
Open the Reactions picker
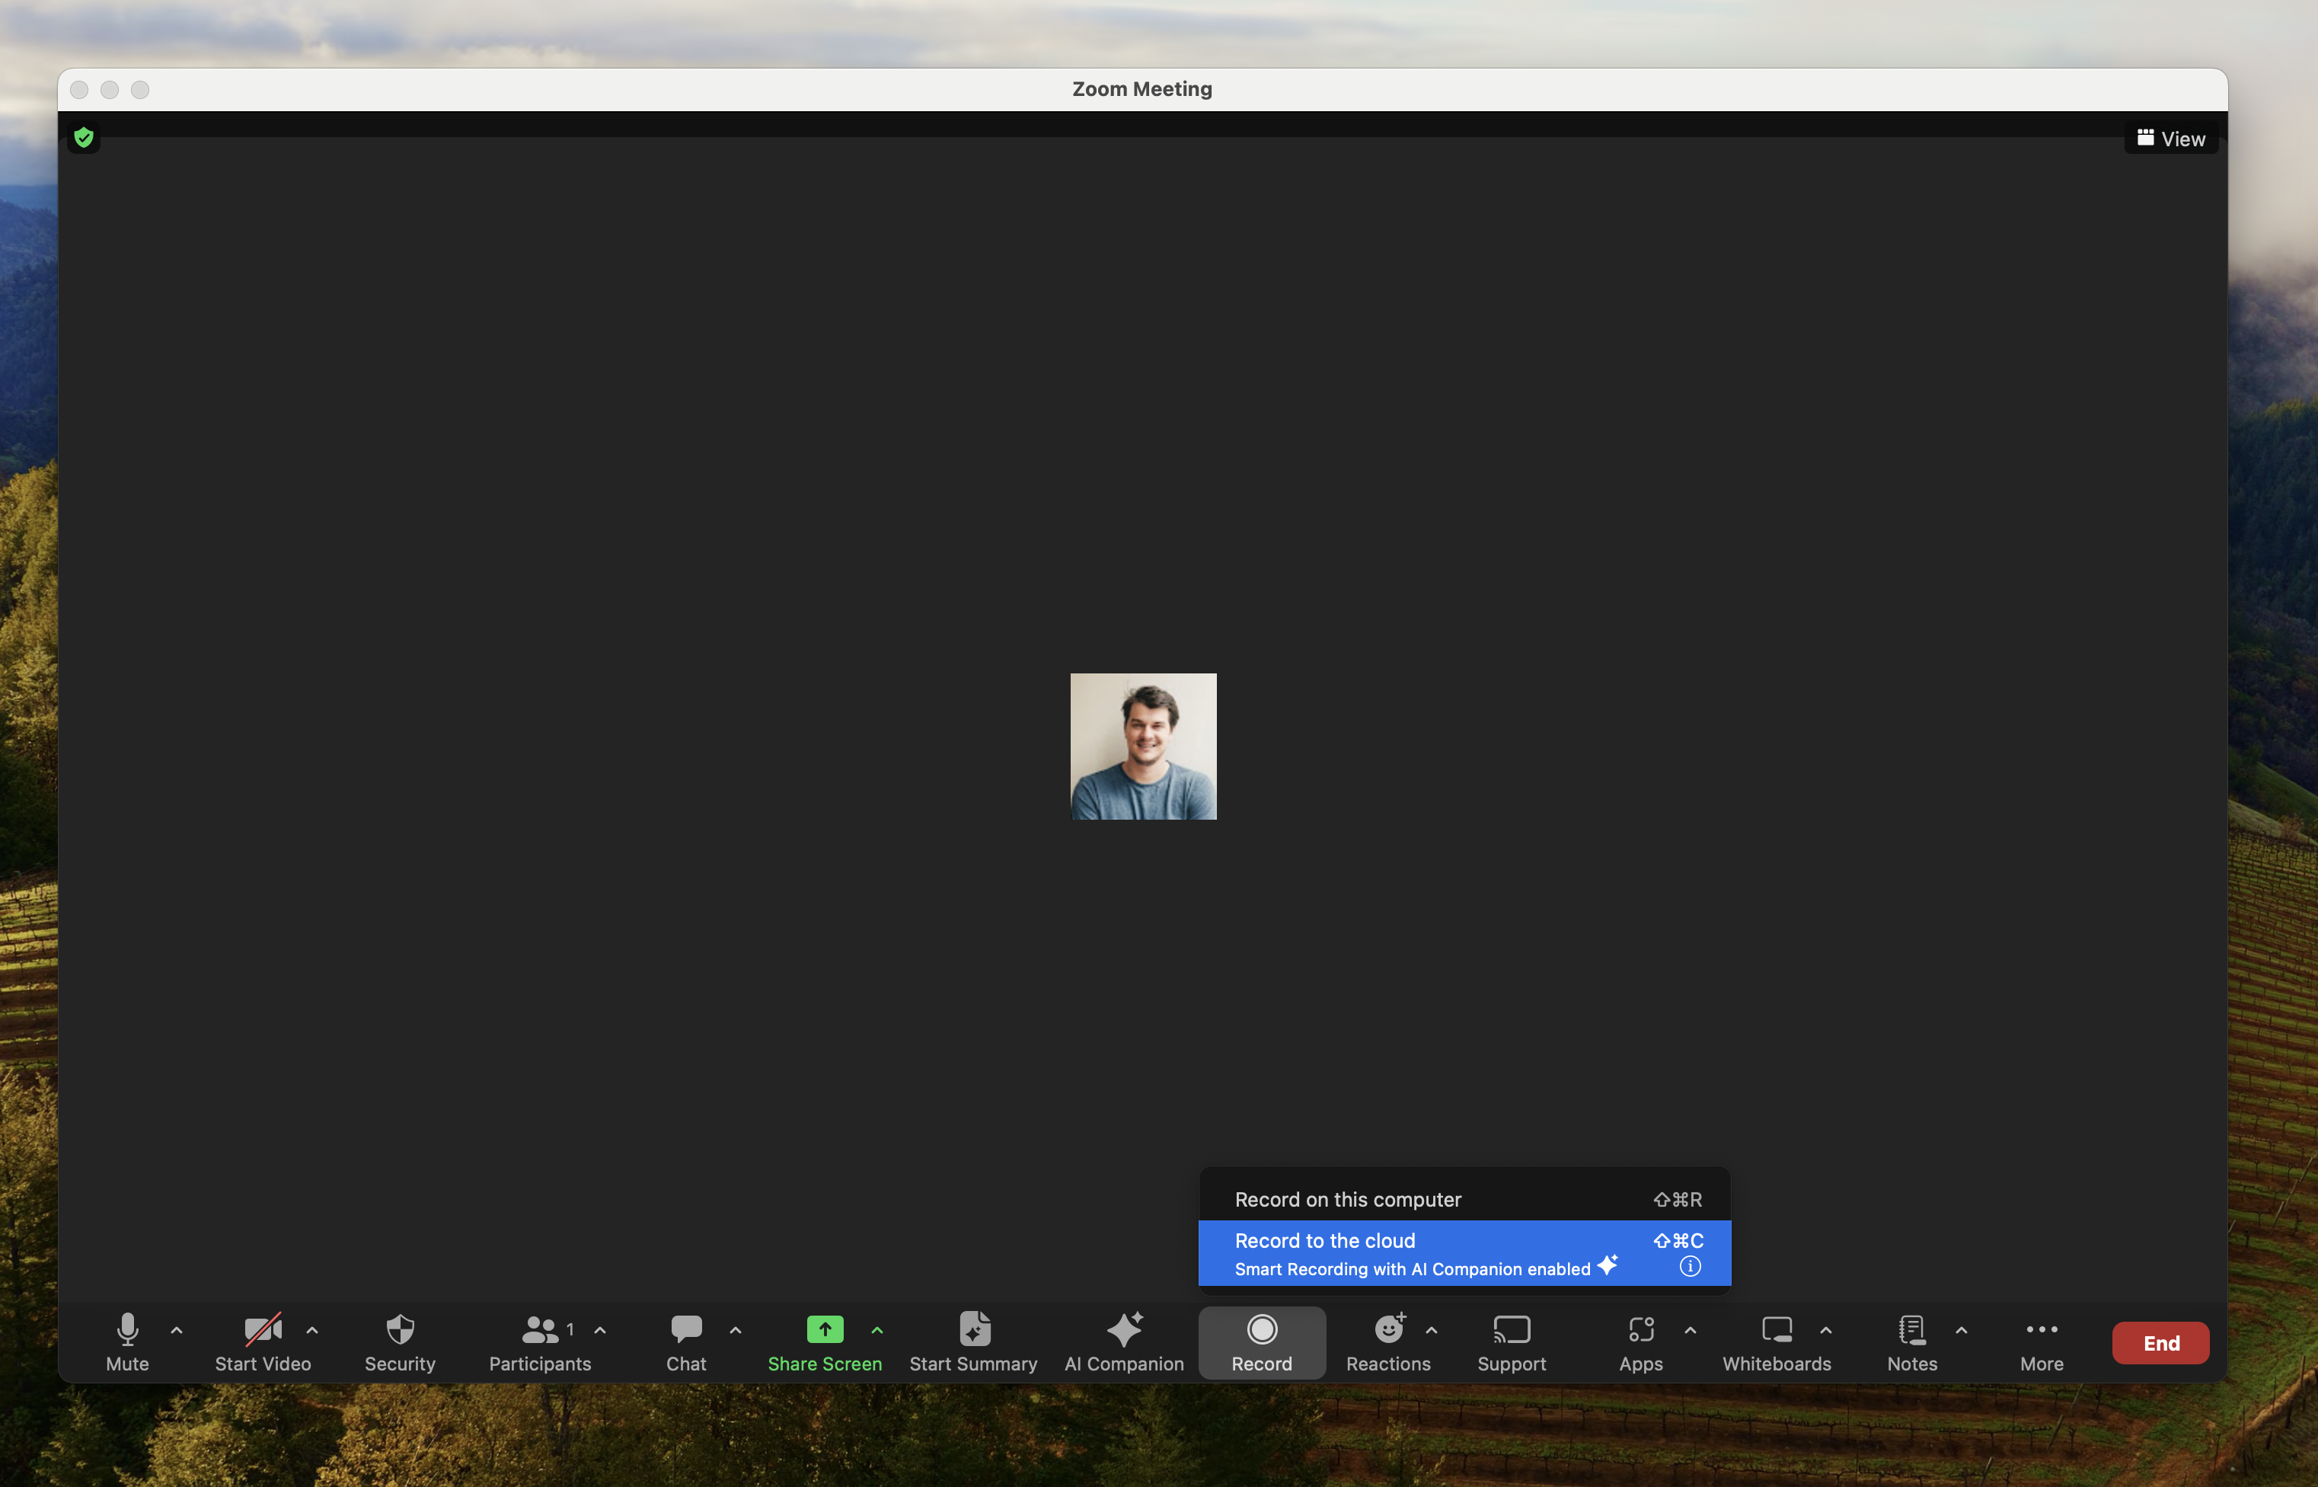(x=1387, y=1342)
